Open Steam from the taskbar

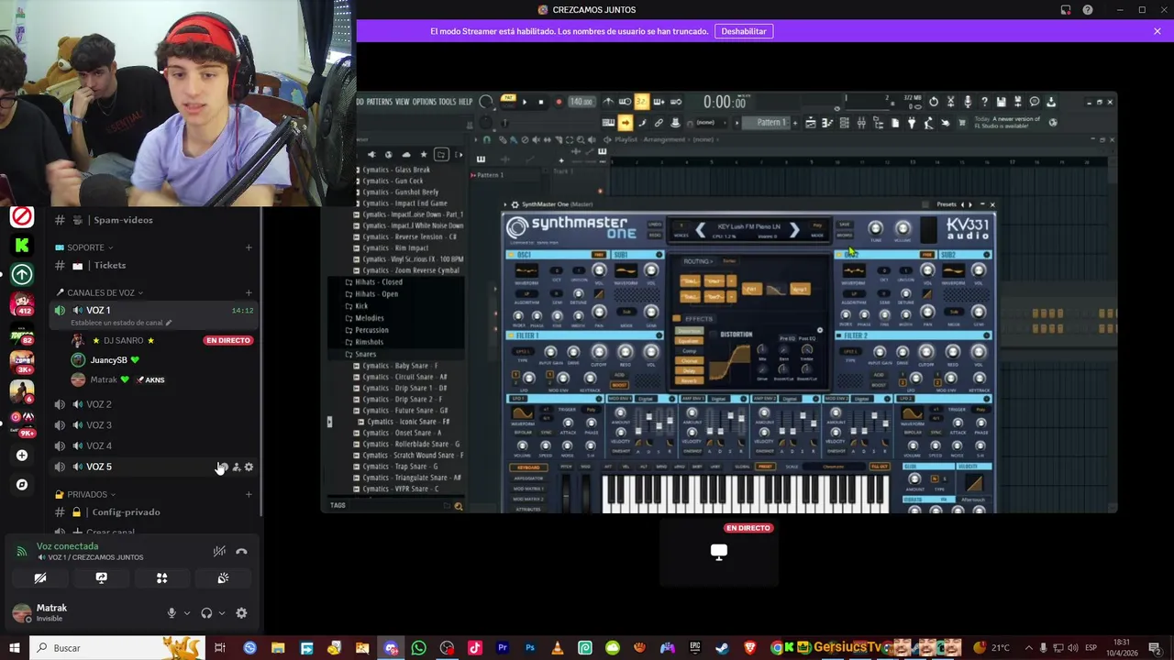click(x=723, y=648)
